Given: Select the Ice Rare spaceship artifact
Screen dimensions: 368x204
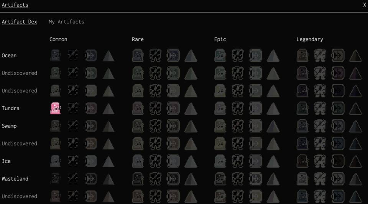Looking at the screenshot, I should [173, 161].
